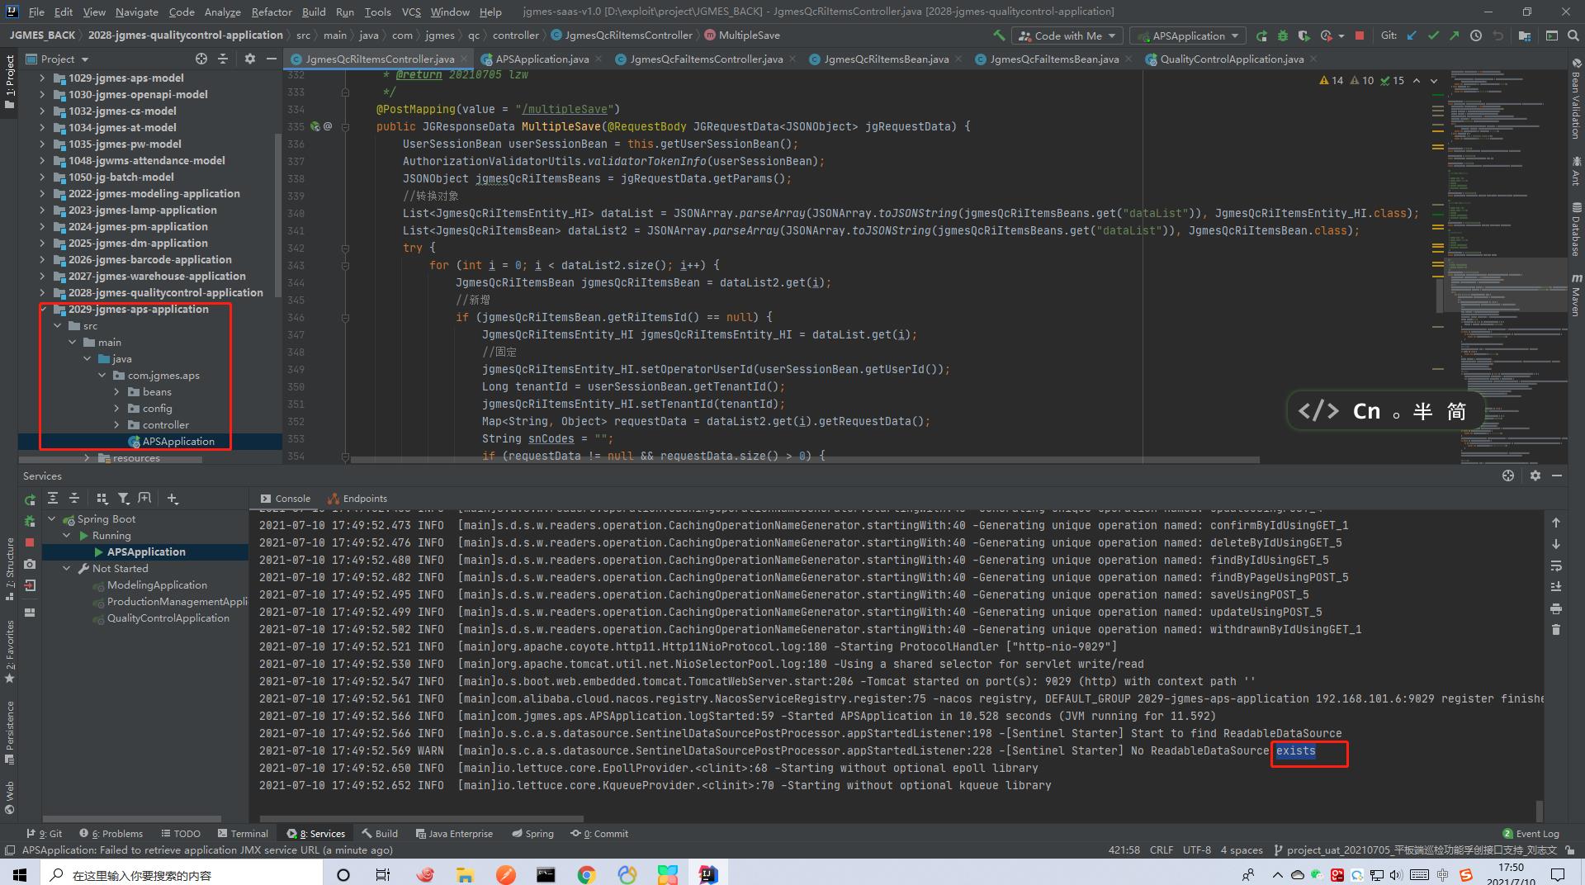This screenshot has height=885, width=1585.
Task: Toggle the 1: Project tool window strip
Action: click(x=10, y=83)
